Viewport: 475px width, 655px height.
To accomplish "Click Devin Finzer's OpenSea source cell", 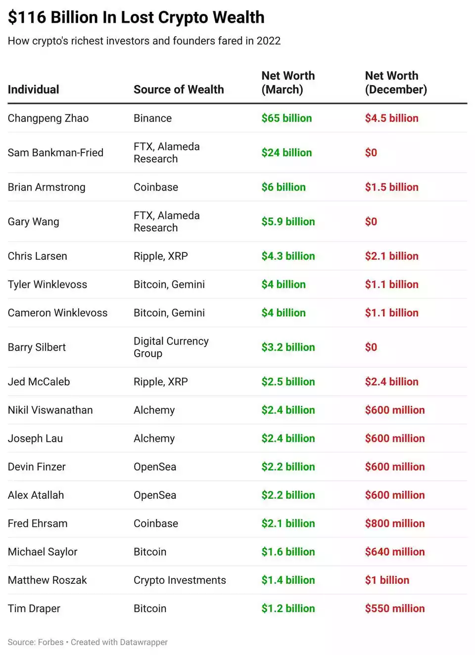I will click(155, 467).
